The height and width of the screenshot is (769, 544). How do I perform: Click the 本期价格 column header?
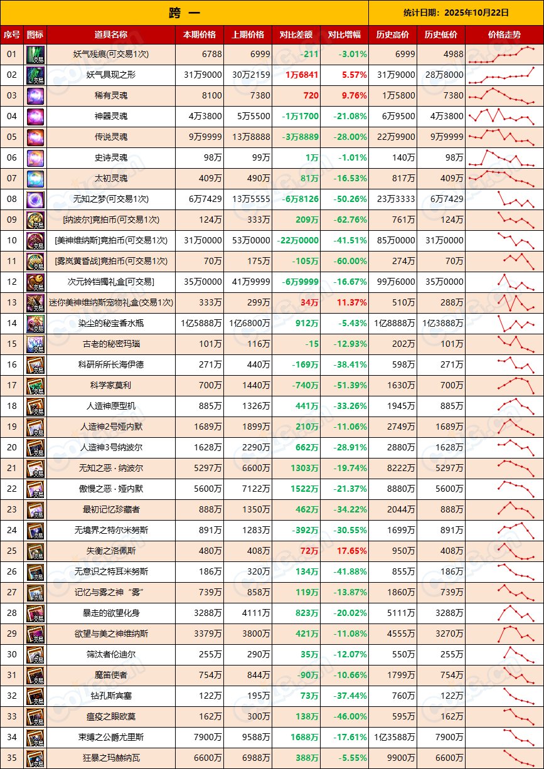pos(200,34)
